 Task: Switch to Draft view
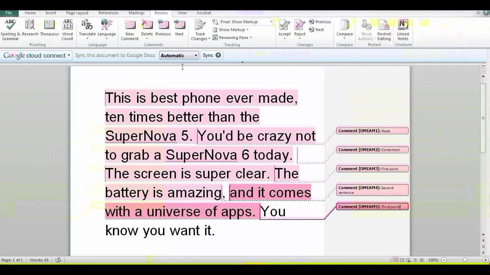[421, 260]
